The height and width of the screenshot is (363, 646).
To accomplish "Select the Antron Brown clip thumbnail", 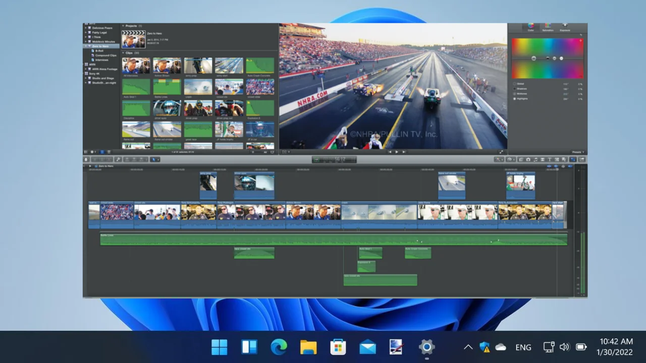I will pyautogui.click(x=167, y=66).
